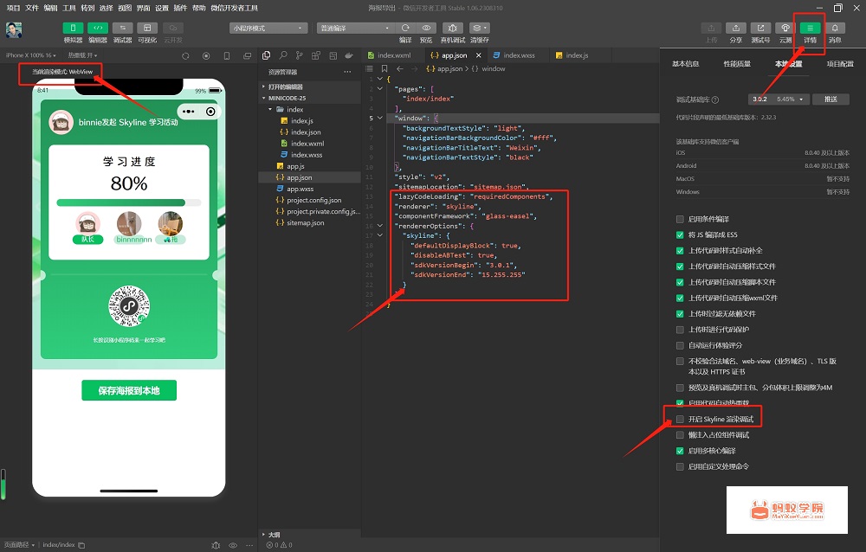Image resolution: width=866 pixels, height=552 pixels.
Task: Open the 热重载 开 hot reload dropdown
Action: (x=83, y=55)
